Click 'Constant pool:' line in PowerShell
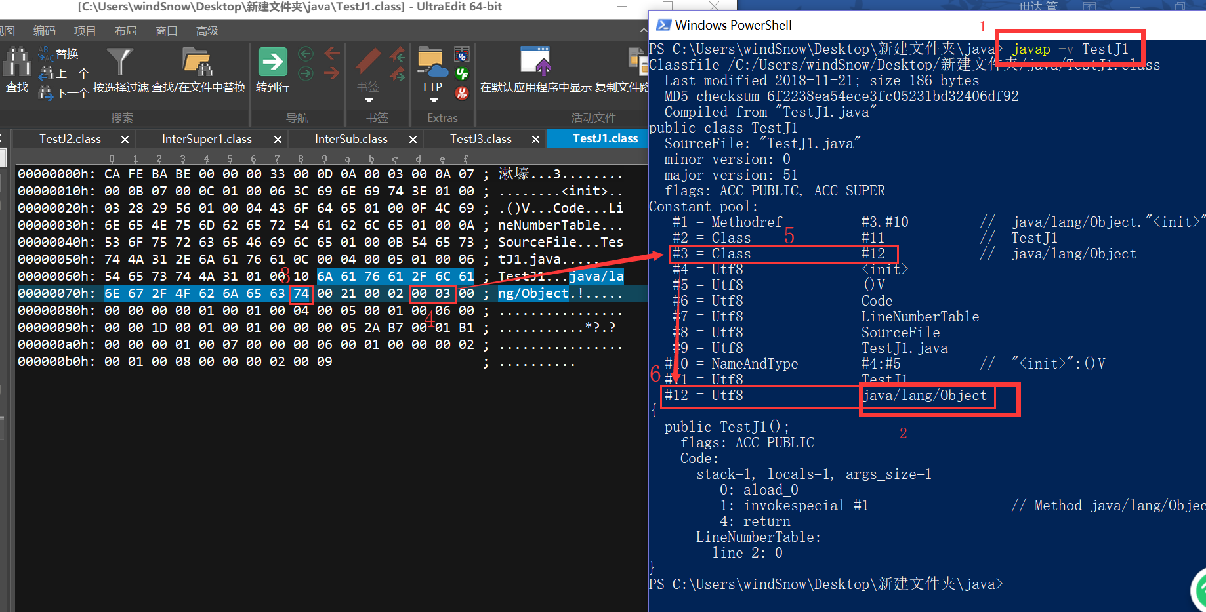The image size is (1206, 612). [x=705, y=207]
